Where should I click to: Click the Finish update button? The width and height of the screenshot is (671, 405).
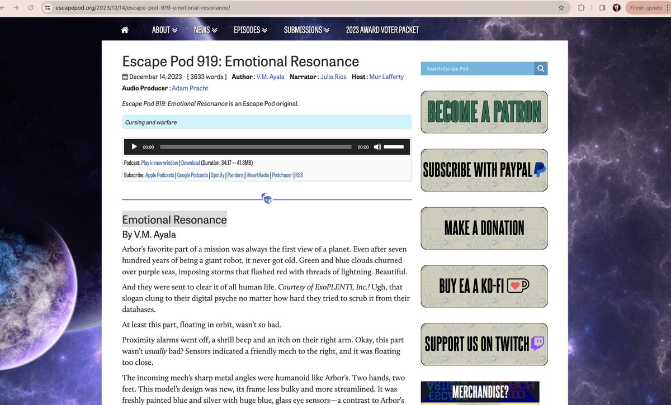click(645, 8)
